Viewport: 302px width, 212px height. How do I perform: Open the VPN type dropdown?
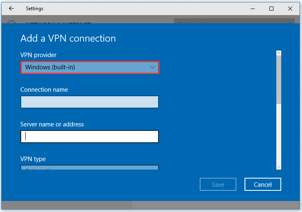[90, 167]
